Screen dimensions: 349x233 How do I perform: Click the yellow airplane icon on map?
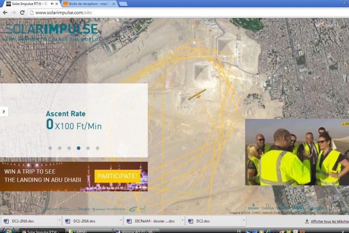point(197,94)
